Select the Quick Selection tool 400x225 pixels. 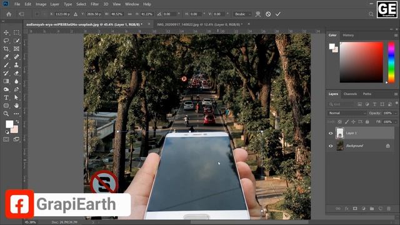[x=16, y=41]
